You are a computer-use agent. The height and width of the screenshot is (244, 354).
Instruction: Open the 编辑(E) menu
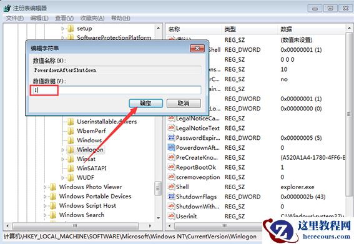pos(39,18)
